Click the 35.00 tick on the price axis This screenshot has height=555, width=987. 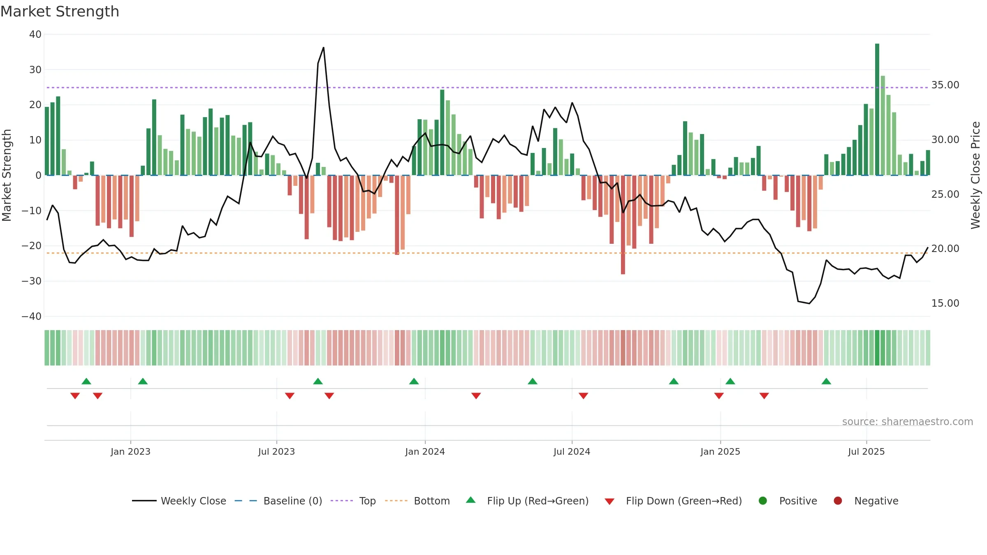point(945,85)
